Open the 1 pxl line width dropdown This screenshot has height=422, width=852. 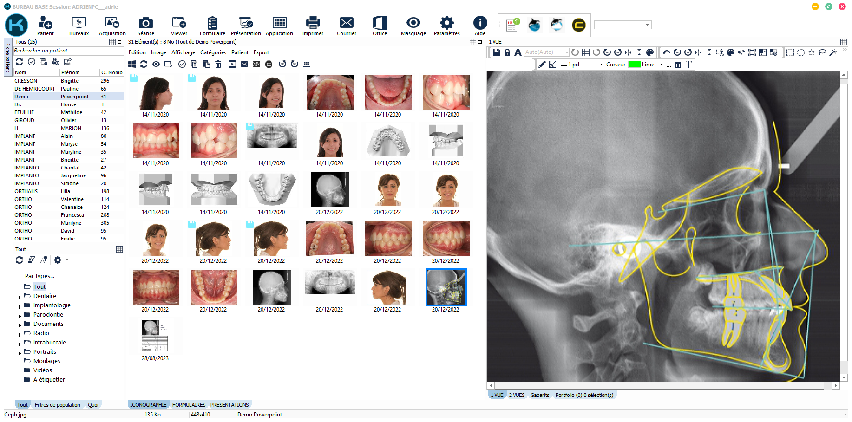click(601, 65)
